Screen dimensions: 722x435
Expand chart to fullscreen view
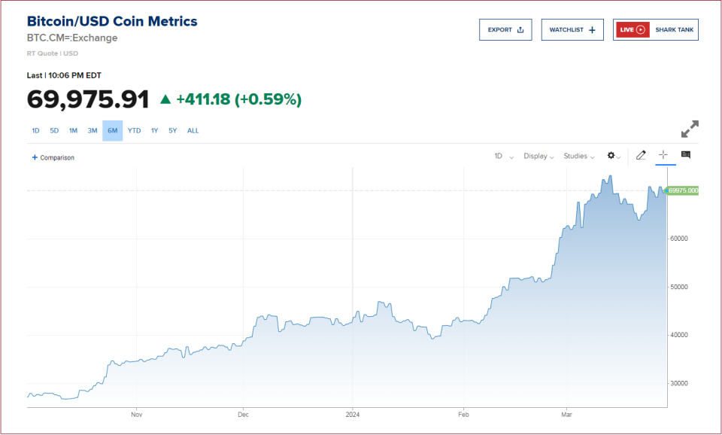(689, 129)
